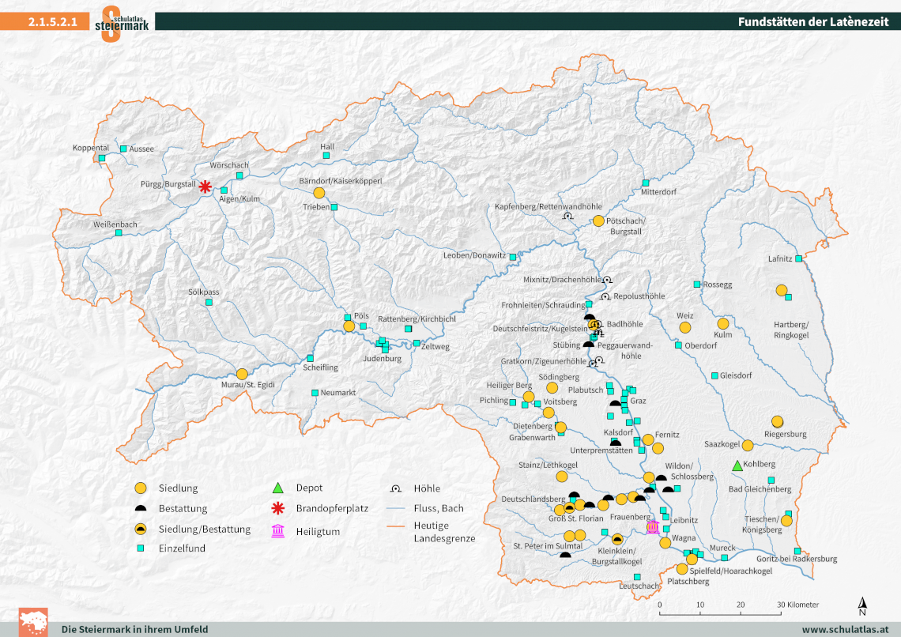
Task: Click the pink Heiligtum temple symbol near Leibnitz
Action: (652, 528)
